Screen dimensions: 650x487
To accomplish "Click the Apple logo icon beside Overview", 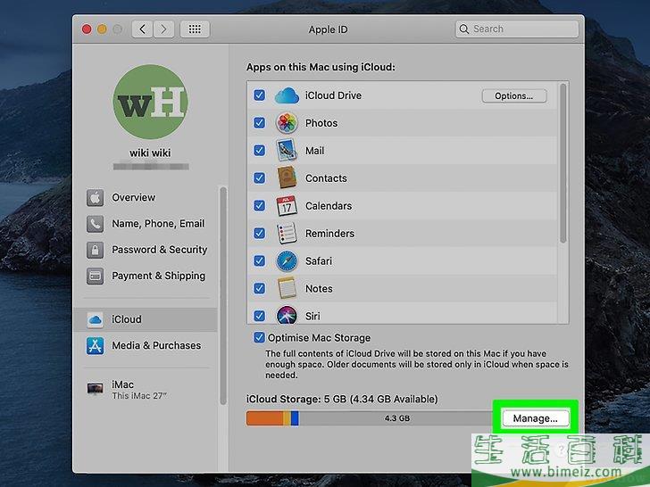I will coord(95,198).
